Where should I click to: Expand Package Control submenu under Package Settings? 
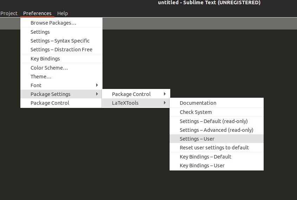coord(136,94)
